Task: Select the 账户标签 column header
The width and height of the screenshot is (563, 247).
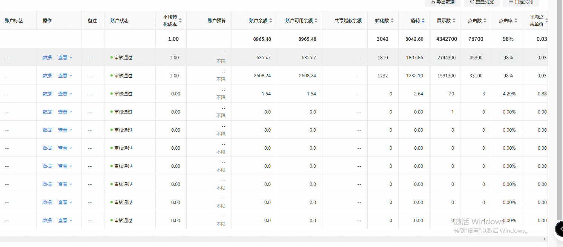Action: (14, 21)
